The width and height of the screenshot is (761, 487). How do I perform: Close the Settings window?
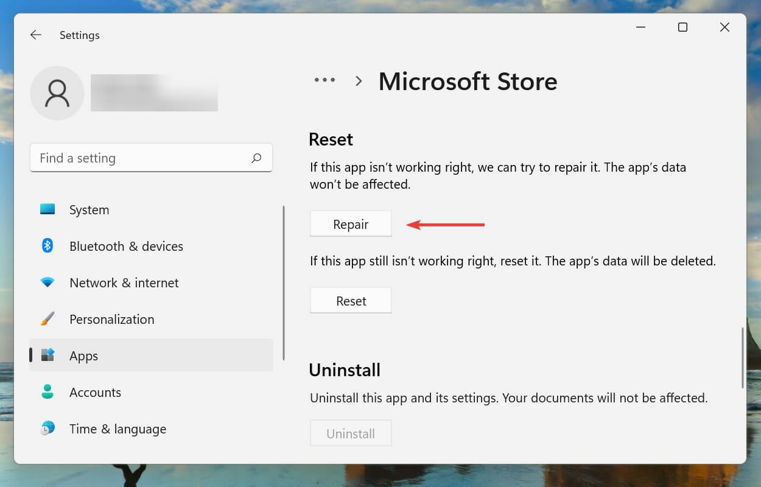point(724,27)
